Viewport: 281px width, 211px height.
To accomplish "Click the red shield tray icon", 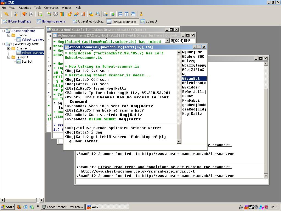I will (x=266, y=207).
